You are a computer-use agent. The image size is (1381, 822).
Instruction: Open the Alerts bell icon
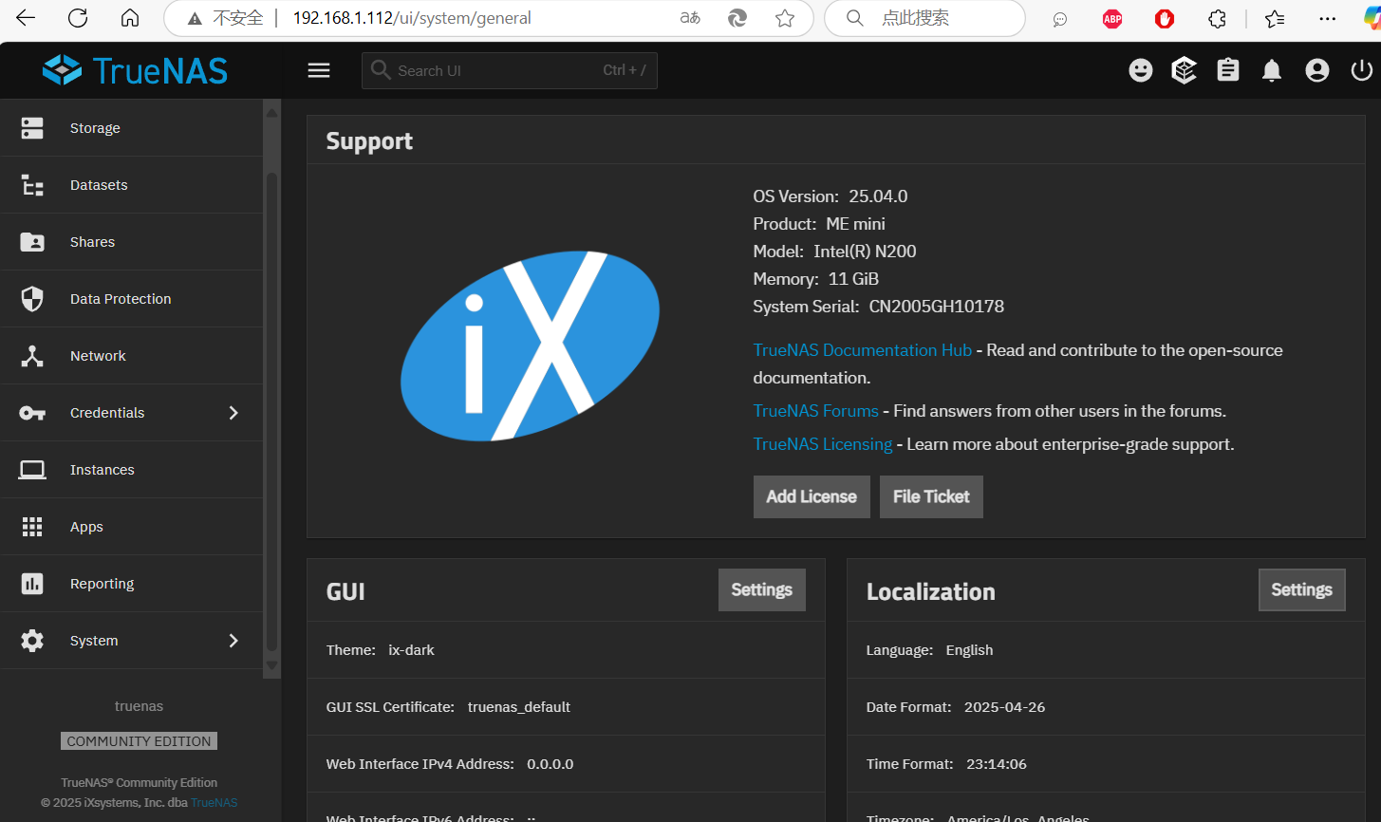(x=1272, y=71)
